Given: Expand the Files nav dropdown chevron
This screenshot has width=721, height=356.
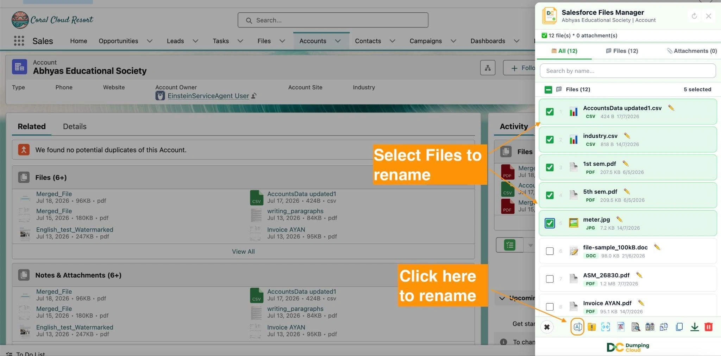Looking at the screenshot, I should [x=282, y=41].
